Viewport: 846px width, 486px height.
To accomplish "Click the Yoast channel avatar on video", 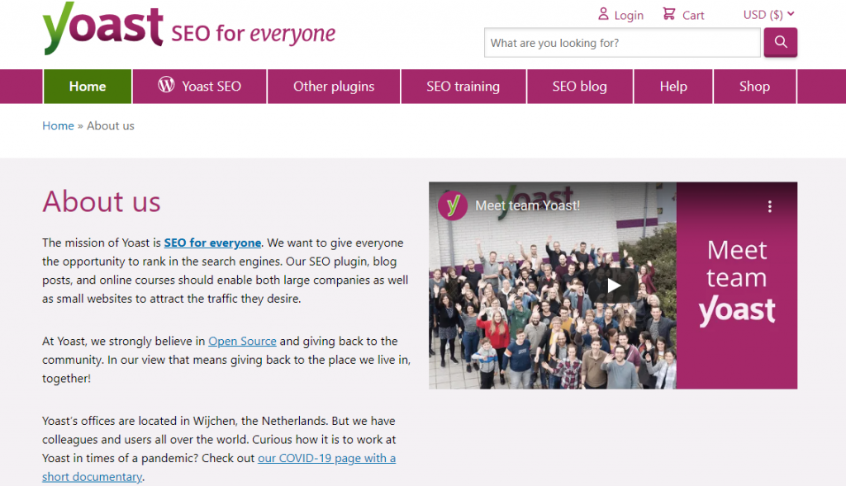I will (x=453, y=205).
